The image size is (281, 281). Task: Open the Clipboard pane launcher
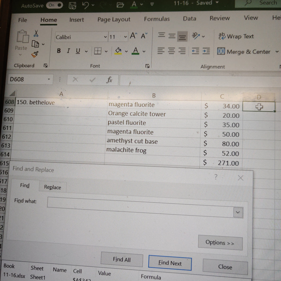[x=46, y=65]
